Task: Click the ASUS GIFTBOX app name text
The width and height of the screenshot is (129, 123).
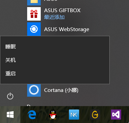Action: point(62,10)
